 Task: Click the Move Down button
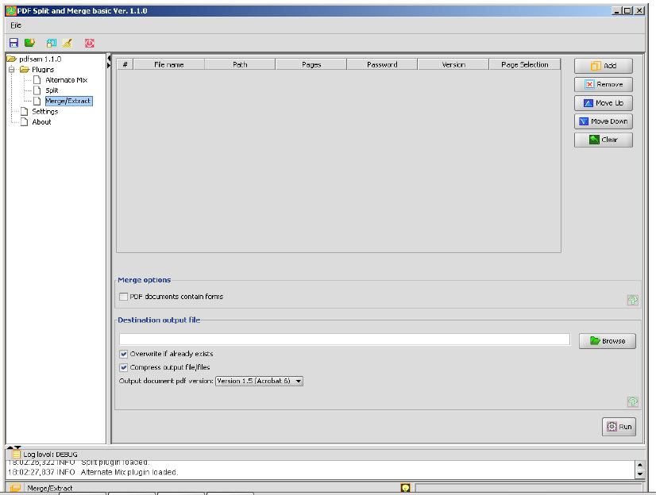point(604,121)
